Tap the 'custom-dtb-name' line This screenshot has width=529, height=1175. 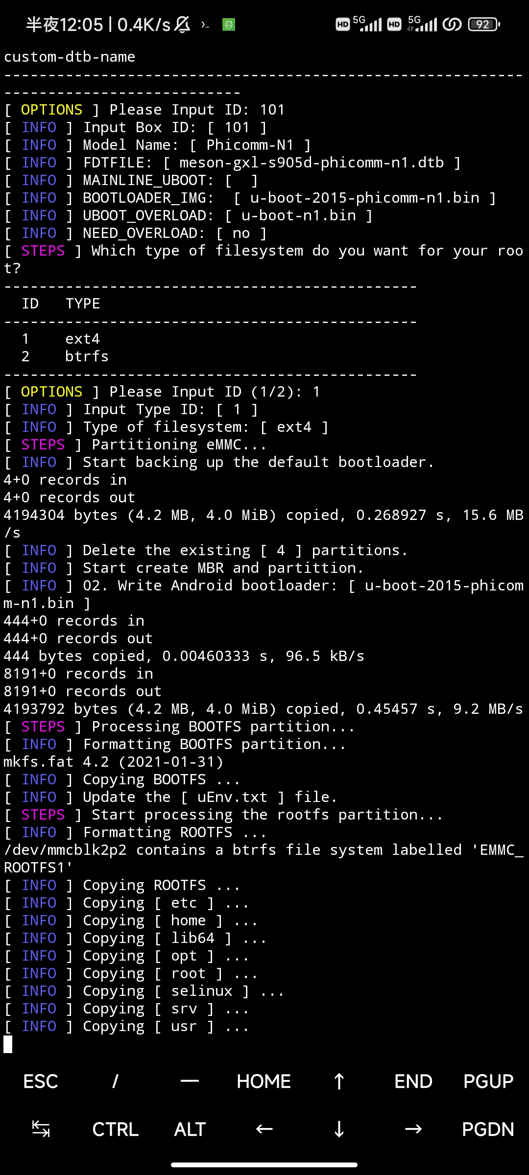tap(70, 57)
